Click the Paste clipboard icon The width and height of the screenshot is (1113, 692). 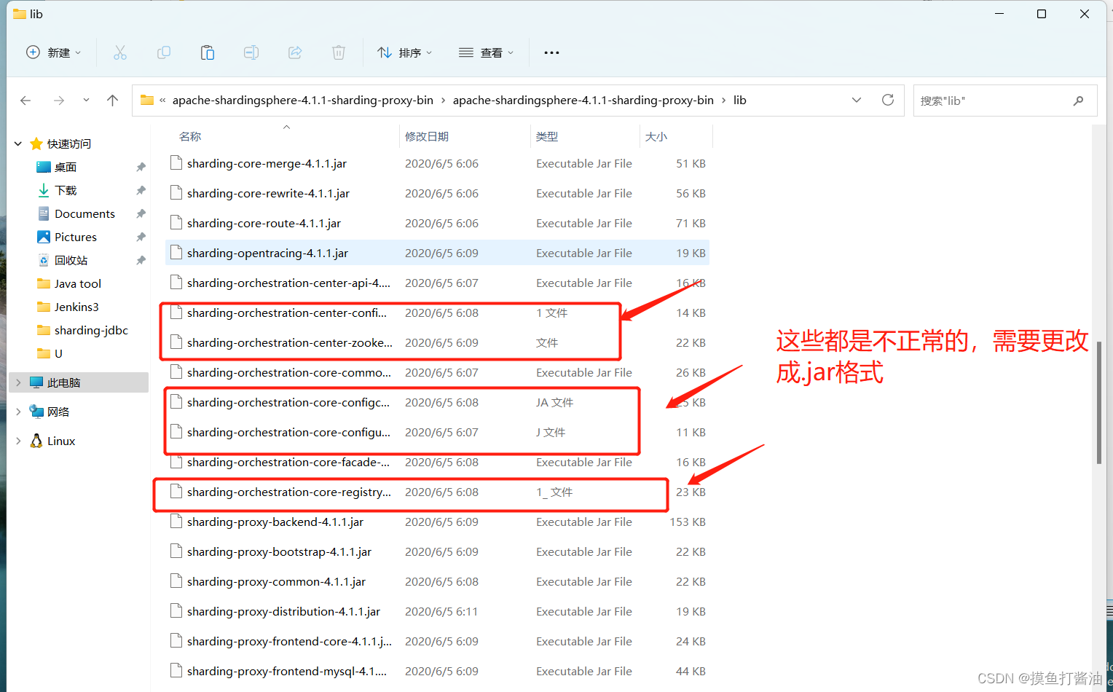point(208,52)
